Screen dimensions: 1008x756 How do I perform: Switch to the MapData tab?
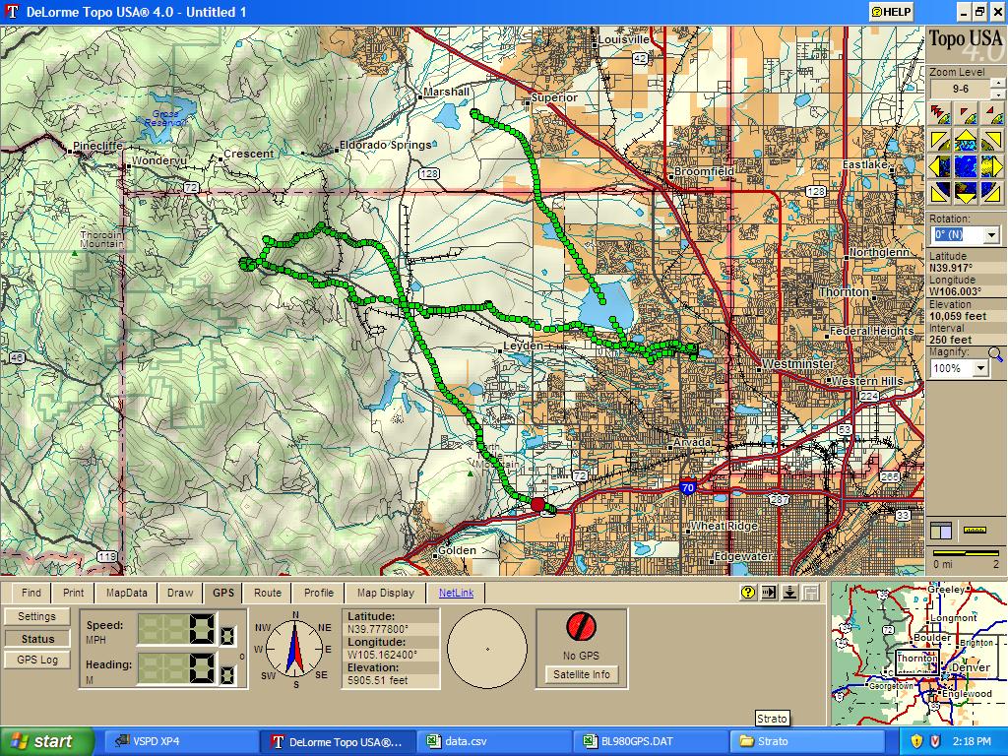click(127, 593)
